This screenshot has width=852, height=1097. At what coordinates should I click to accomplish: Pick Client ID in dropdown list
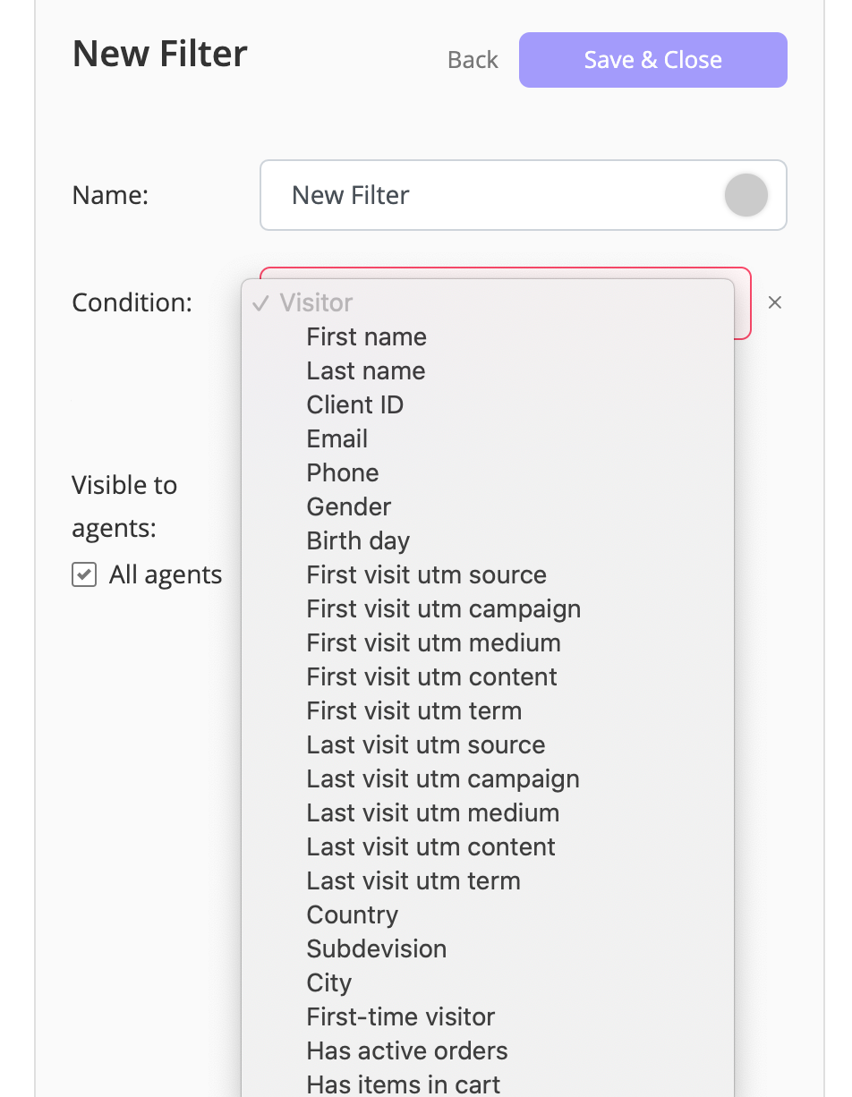coord(354,404)
